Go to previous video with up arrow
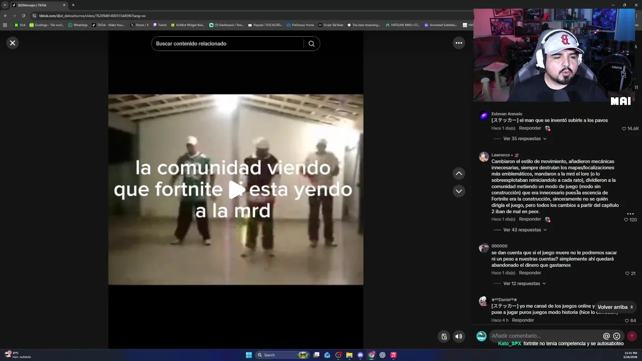The height and width of the screenshot is (361, 642). click(x=458, y=173)
